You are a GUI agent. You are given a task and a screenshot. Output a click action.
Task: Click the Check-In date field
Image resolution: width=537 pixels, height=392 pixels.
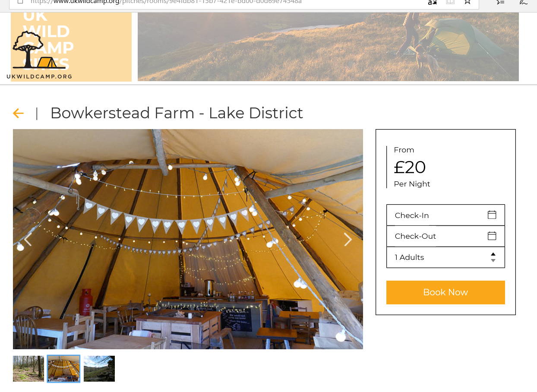click(436, 215)
